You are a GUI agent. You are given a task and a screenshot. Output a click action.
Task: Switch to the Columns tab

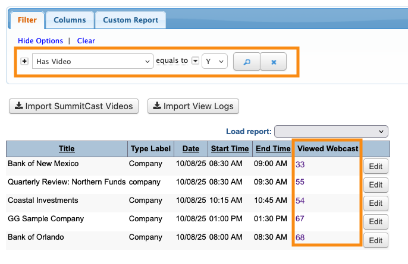click(70, 20)
